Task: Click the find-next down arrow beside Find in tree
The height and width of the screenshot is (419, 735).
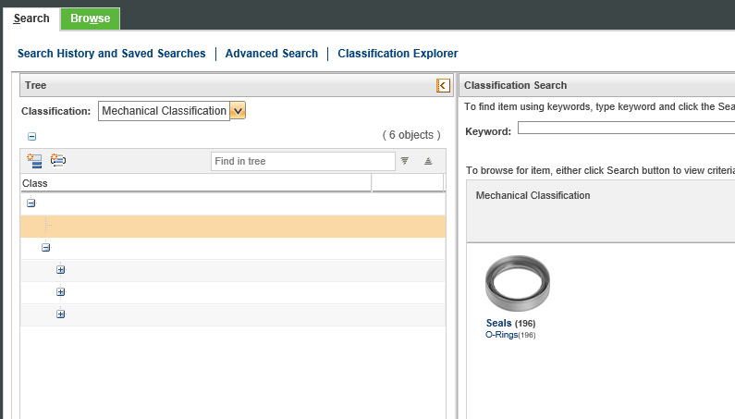Action: pyautogui.click(x=405, y=161)
